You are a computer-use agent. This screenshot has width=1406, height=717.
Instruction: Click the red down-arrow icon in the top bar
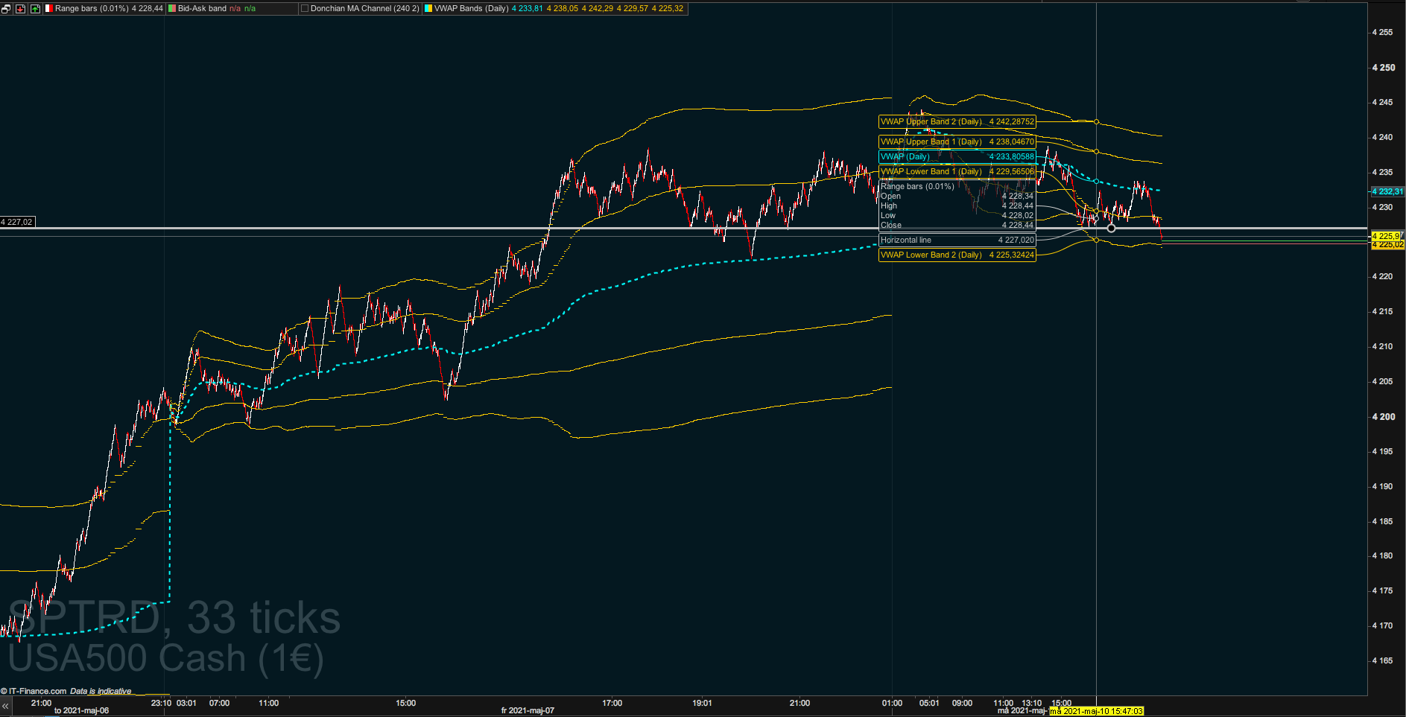(x=20, y=9)
